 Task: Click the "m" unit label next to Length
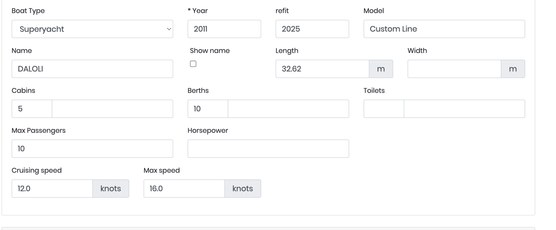[x=381, y=69]
